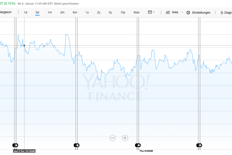Select the 1d time range

pyautogui.click(x=25, y=12)
